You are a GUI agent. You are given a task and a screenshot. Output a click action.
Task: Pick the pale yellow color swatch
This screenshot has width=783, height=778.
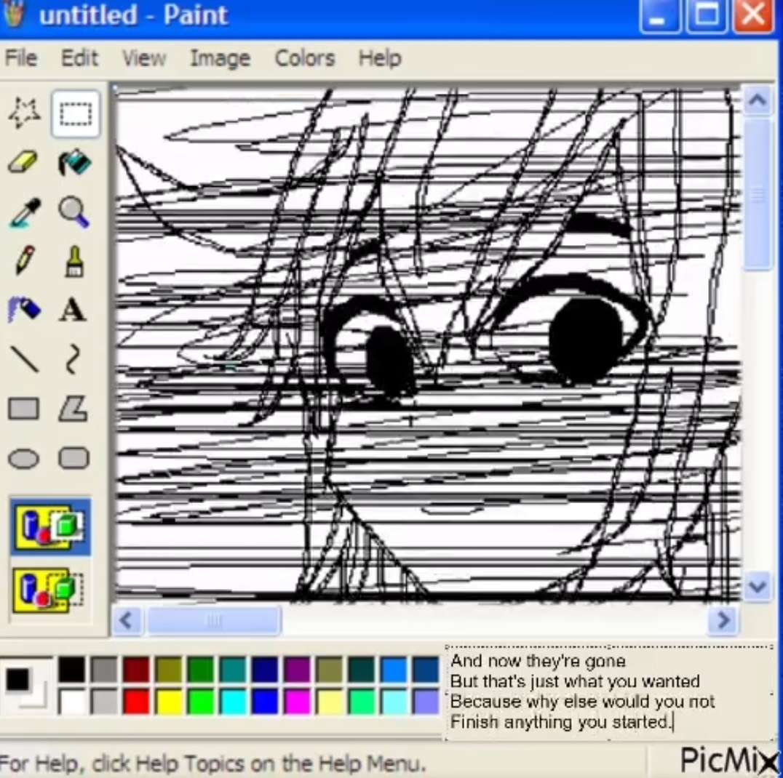pyautogui.click(x=330, y=701)
